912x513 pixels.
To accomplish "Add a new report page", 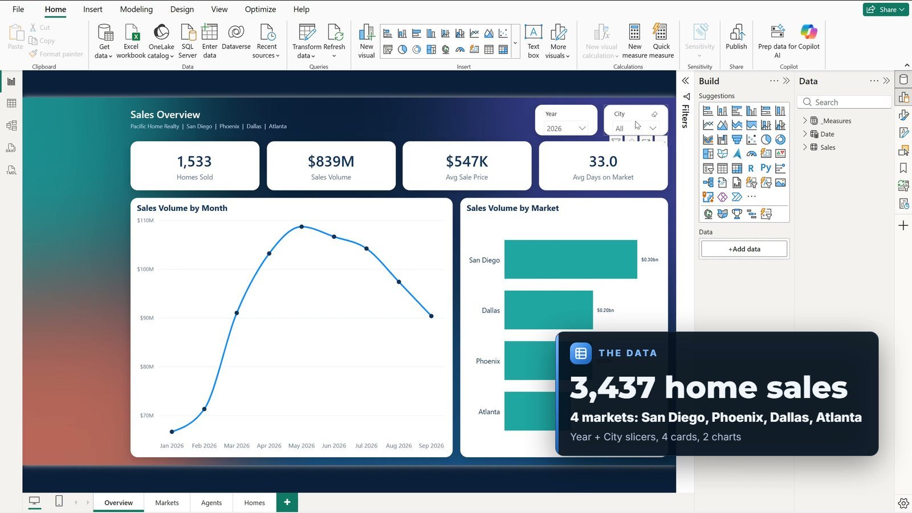I will [287, 502].
